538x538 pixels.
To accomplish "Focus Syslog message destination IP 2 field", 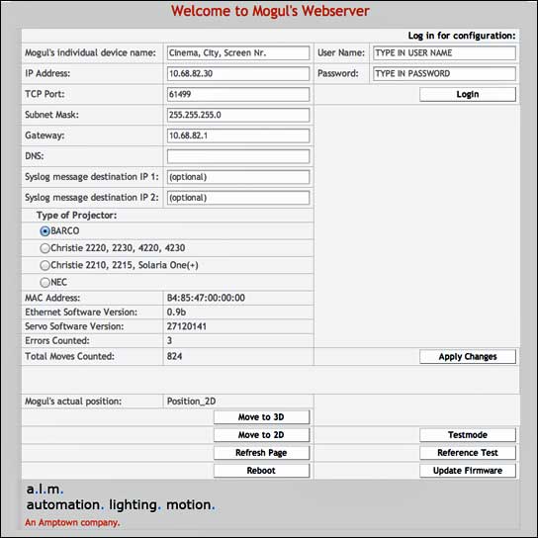I will tap(238, 198).
